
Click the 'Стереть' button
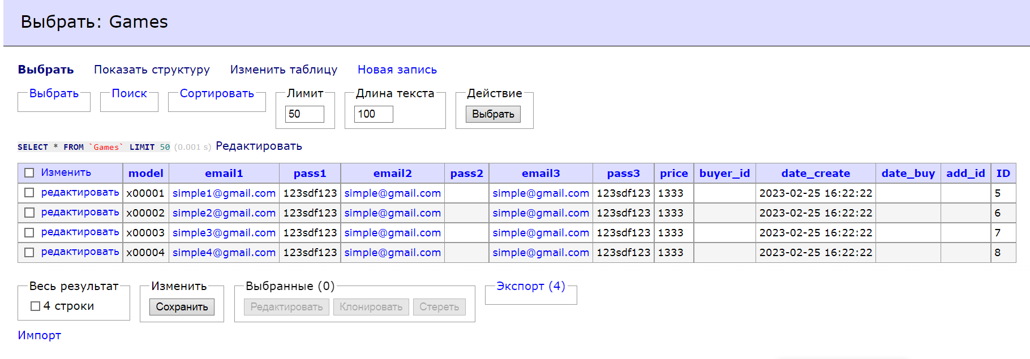pyautogui.click(x=439, y=307)
